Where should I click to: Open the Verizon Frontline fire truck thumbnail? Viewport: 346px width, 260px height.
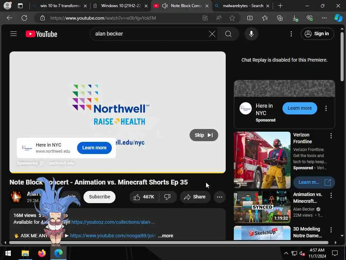[x=262, y=160]
